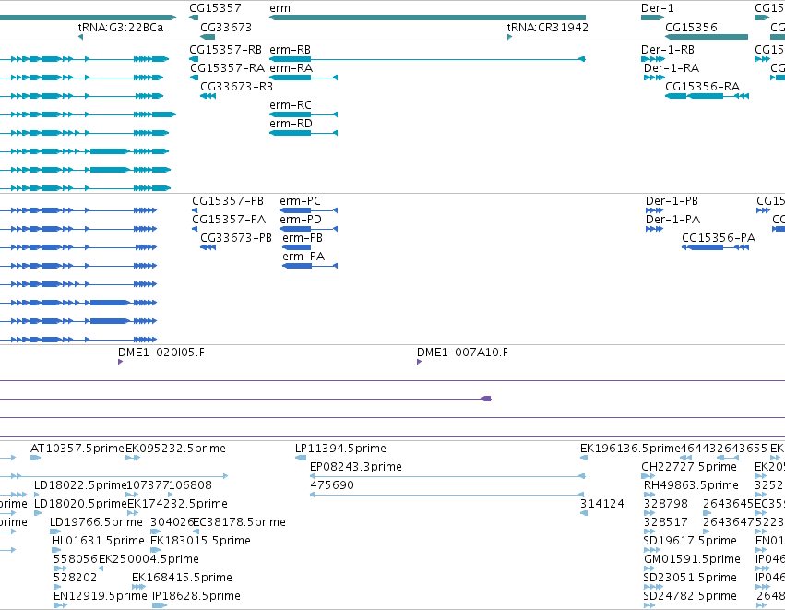Select the SD24782.5prime EST
Screen dimensions: 785x610
coord(649,605)
